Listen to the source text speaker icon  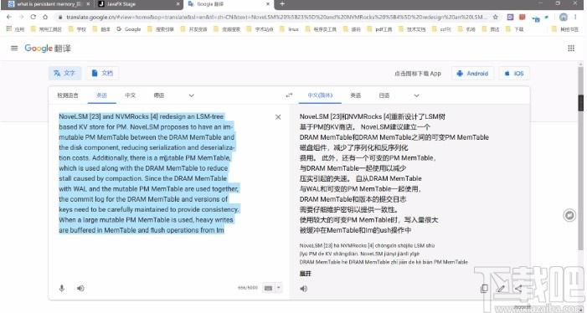[x=80, y=288]
